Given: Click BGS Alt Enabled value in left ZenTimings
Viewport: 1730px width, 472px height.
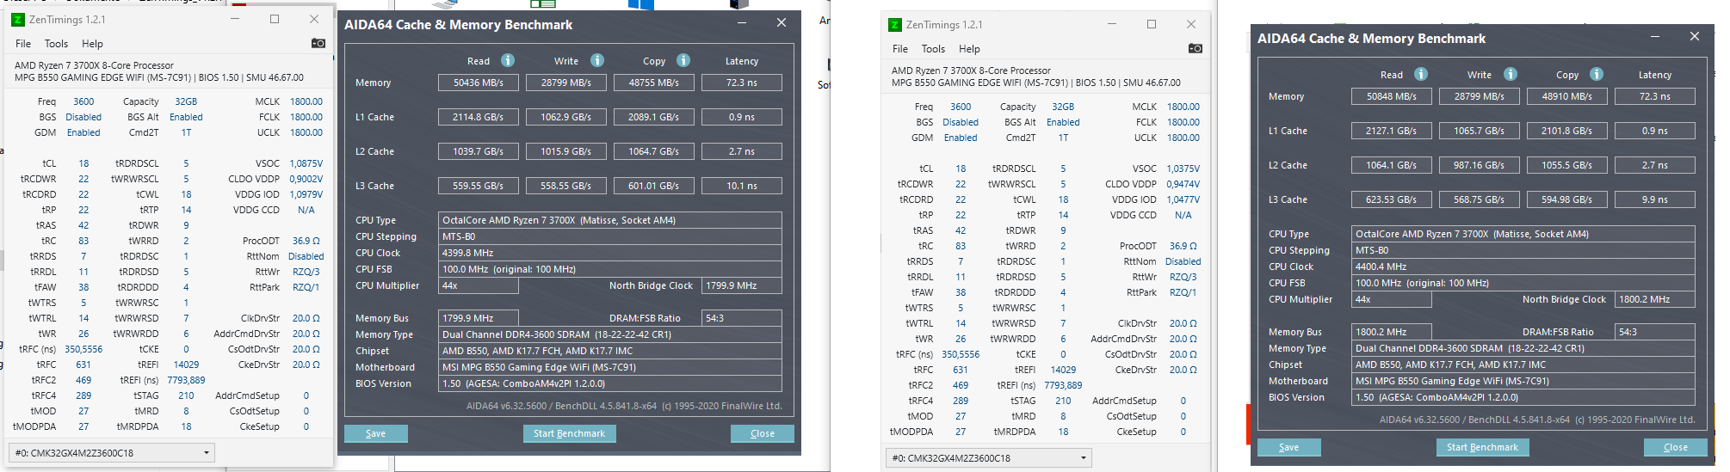Looking at the screenshot, I should pos(186,117).
